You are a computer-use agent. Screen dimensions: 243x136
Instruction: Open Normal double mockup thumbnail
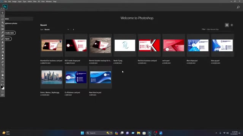pos(101,45)
